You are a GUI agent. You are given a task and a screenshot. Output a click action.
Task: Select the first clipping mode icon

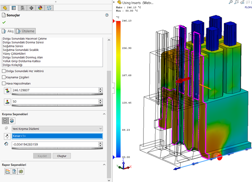tap(5, 120)
